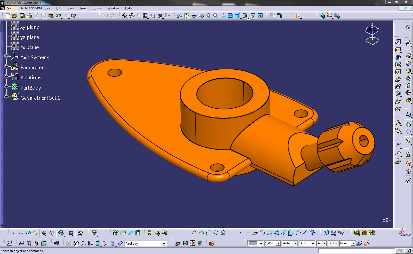Expand the Relations tree node
This screenshot has height=254, width=413.
[x=6, y=76]
